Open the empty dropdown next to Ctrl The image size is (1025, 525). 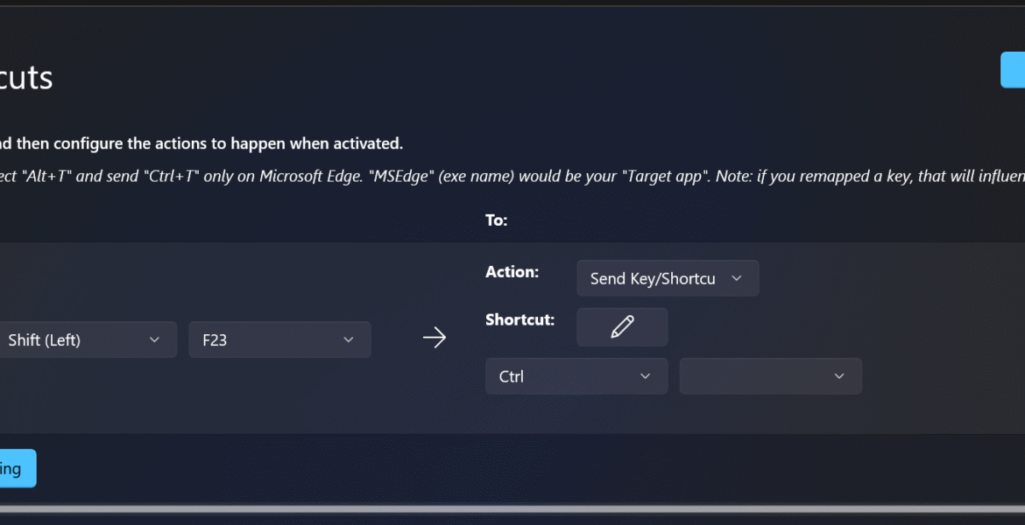click(x=770, y=376)
